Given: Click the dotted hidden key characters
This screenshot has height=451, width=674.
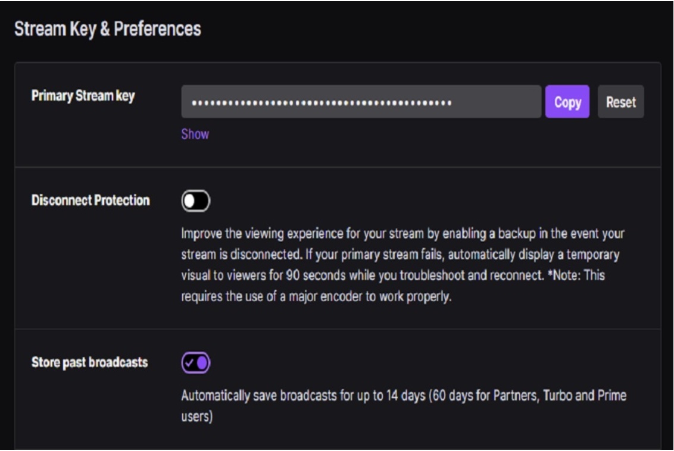Looking at the screenshot, I should tap(322, 103).
